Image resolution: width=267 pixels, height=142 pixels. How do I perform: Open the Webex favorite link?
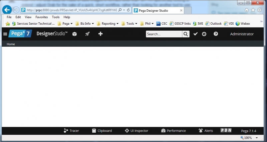click(243, 24)
